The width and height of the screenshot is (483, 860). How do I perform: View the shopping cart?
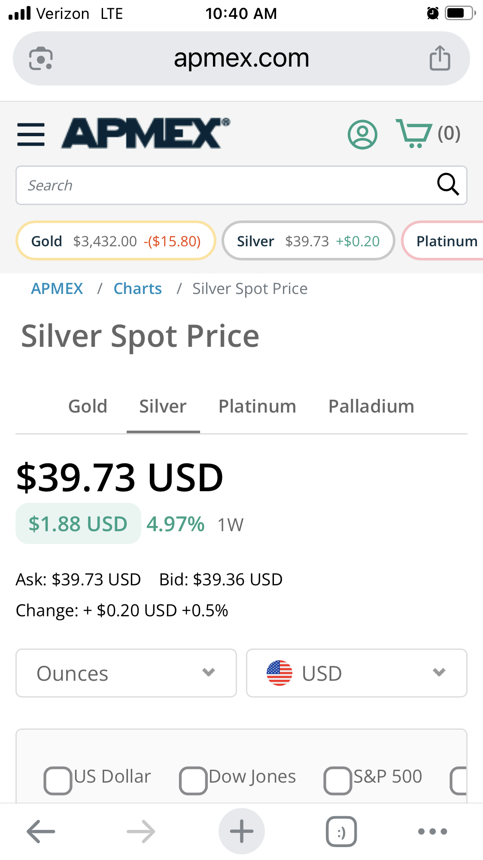(x=428, y=134)
